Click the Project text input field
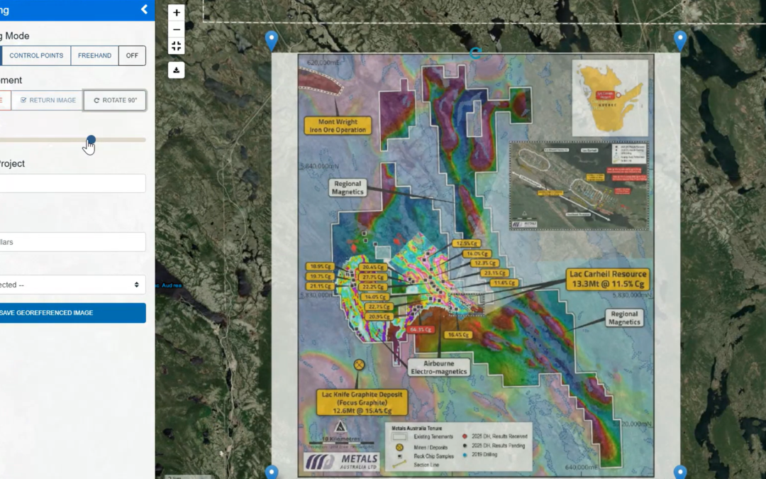 coord(71,183)
